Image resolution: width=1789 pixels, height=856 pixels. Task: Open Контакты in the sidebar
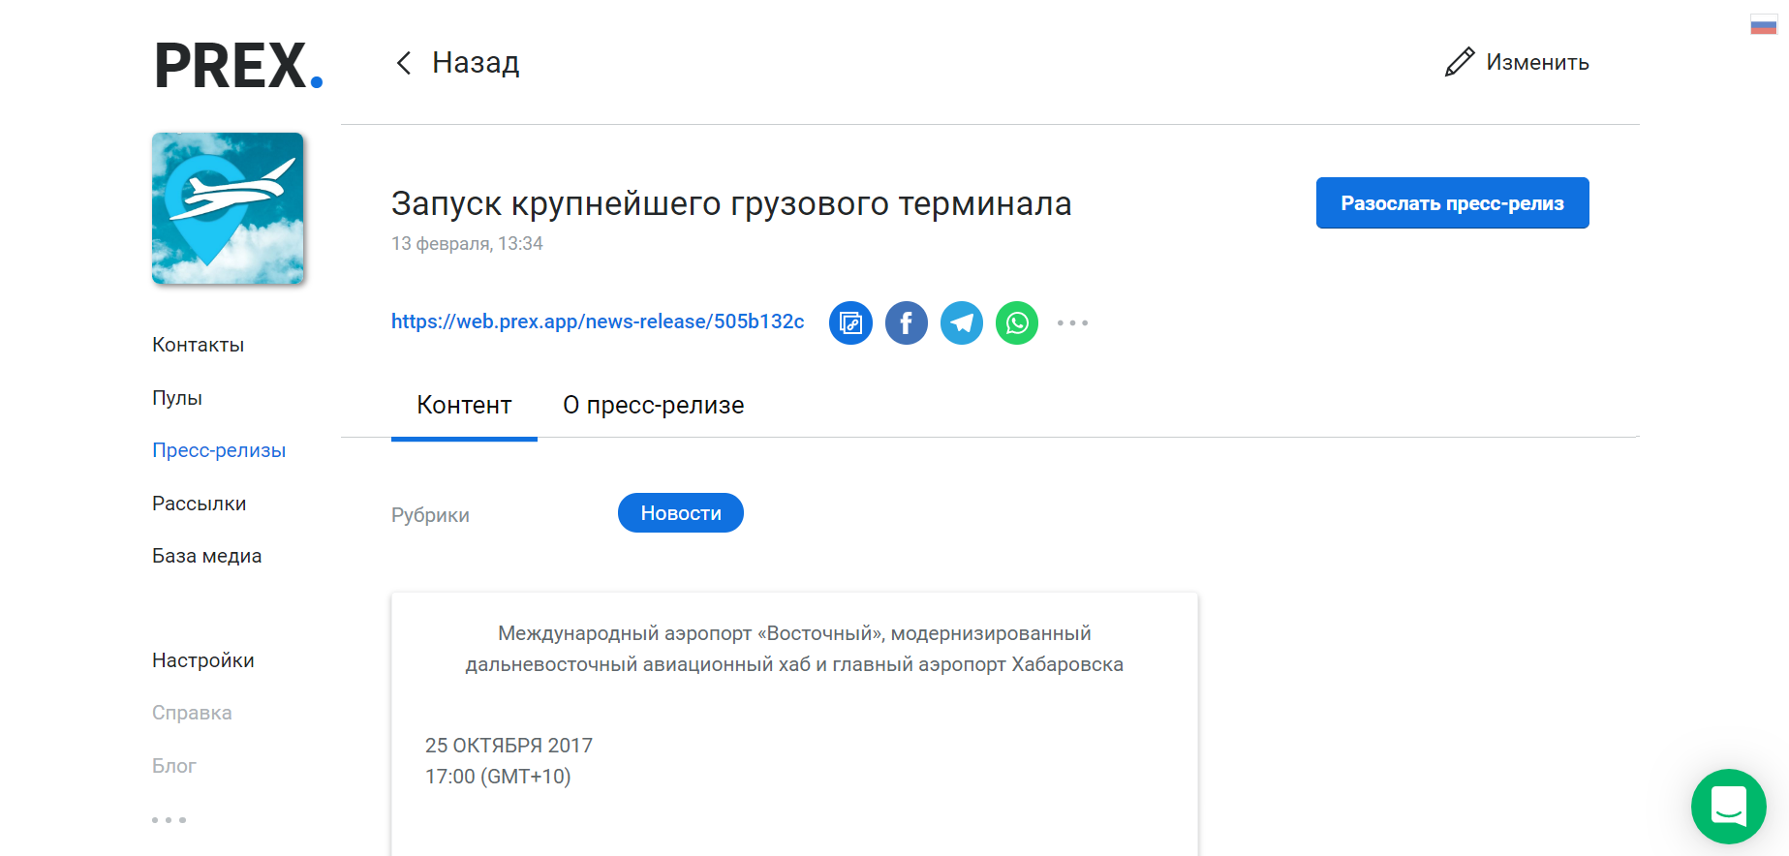[198, 345]
